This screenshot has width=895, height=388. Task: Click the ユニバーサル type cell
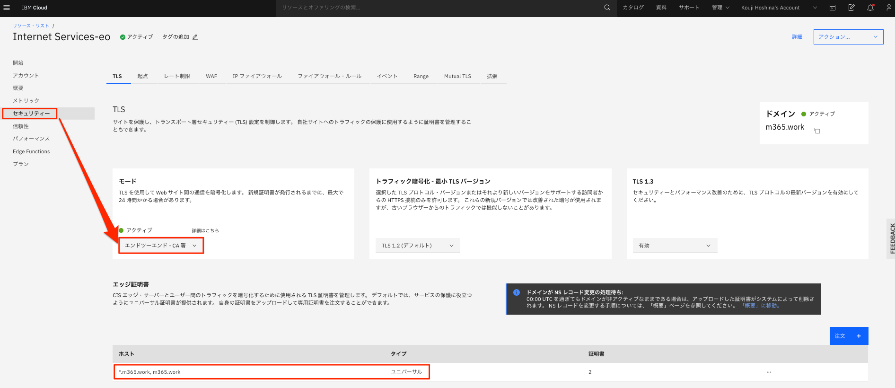click(406, 372)
